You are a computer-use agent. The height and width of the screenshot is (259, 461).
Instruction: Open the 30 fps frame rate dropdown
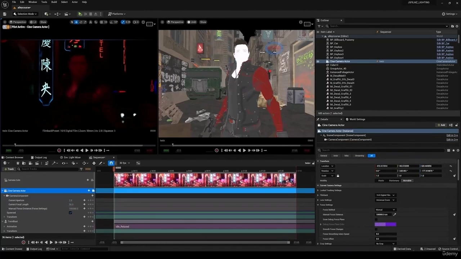[x=124, y=163]
